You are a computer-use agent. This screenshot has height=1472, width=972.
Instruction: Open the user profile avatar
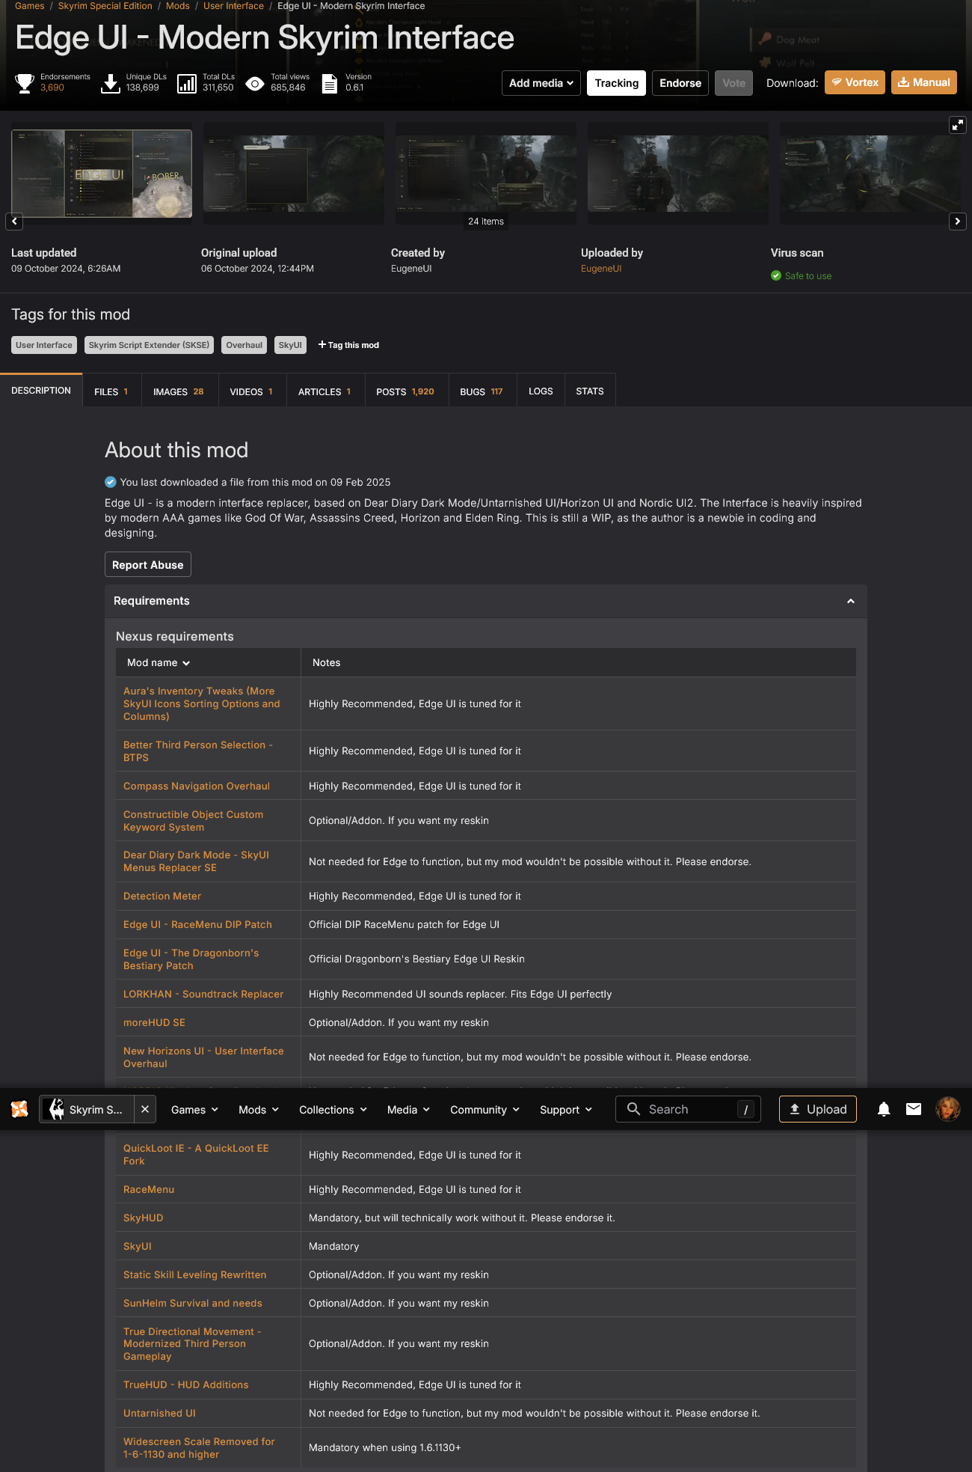tap(948, 1109)
